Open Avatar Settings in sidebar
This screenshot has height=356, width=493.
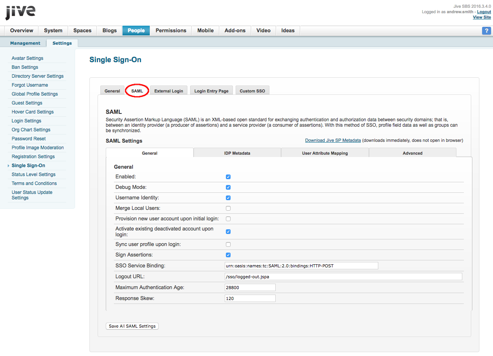pyautogui.click(x=28, y=58)
